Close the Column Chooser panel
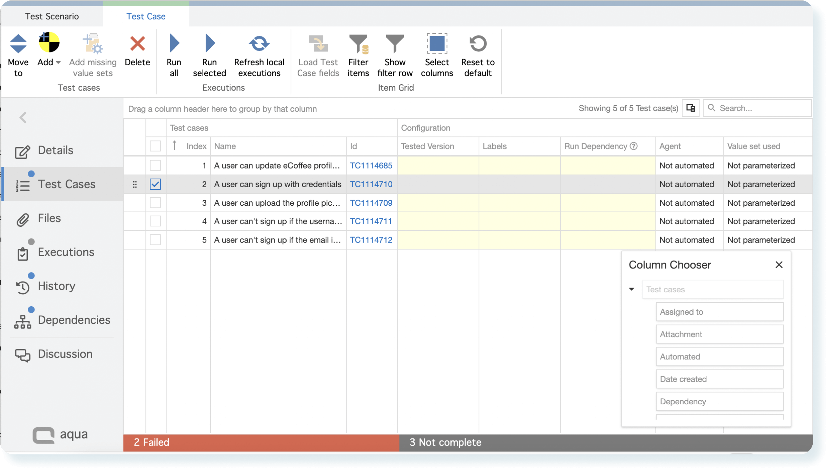This screenshot has height=470, width=828. coord(779,265)
